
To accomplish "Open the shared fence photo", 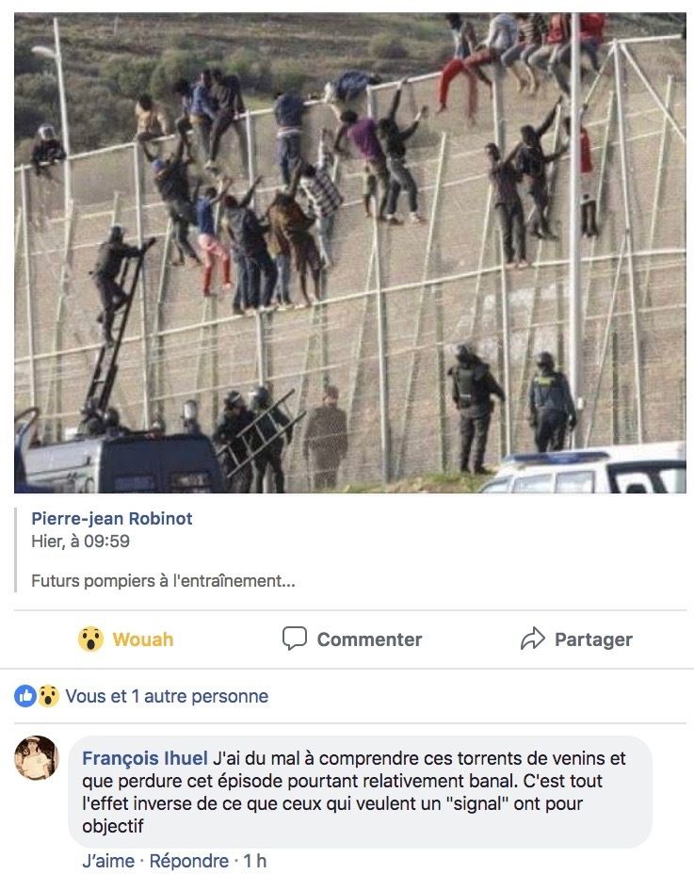I will tap(350, 253).
